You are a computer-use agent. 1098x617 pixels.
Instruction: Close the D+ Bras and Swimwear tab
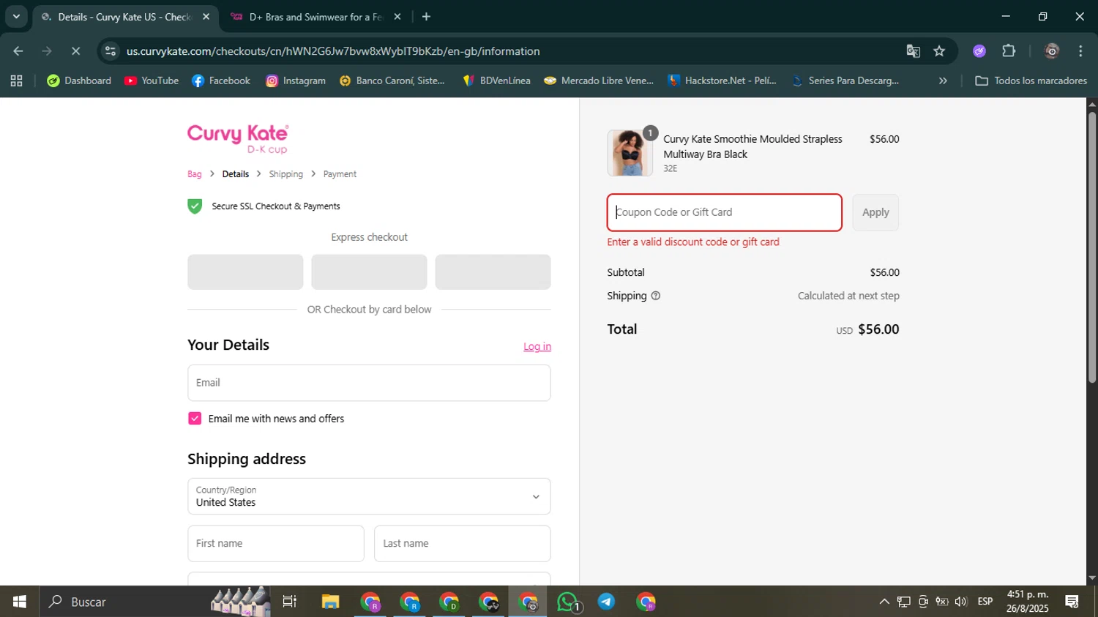(397, 17)
